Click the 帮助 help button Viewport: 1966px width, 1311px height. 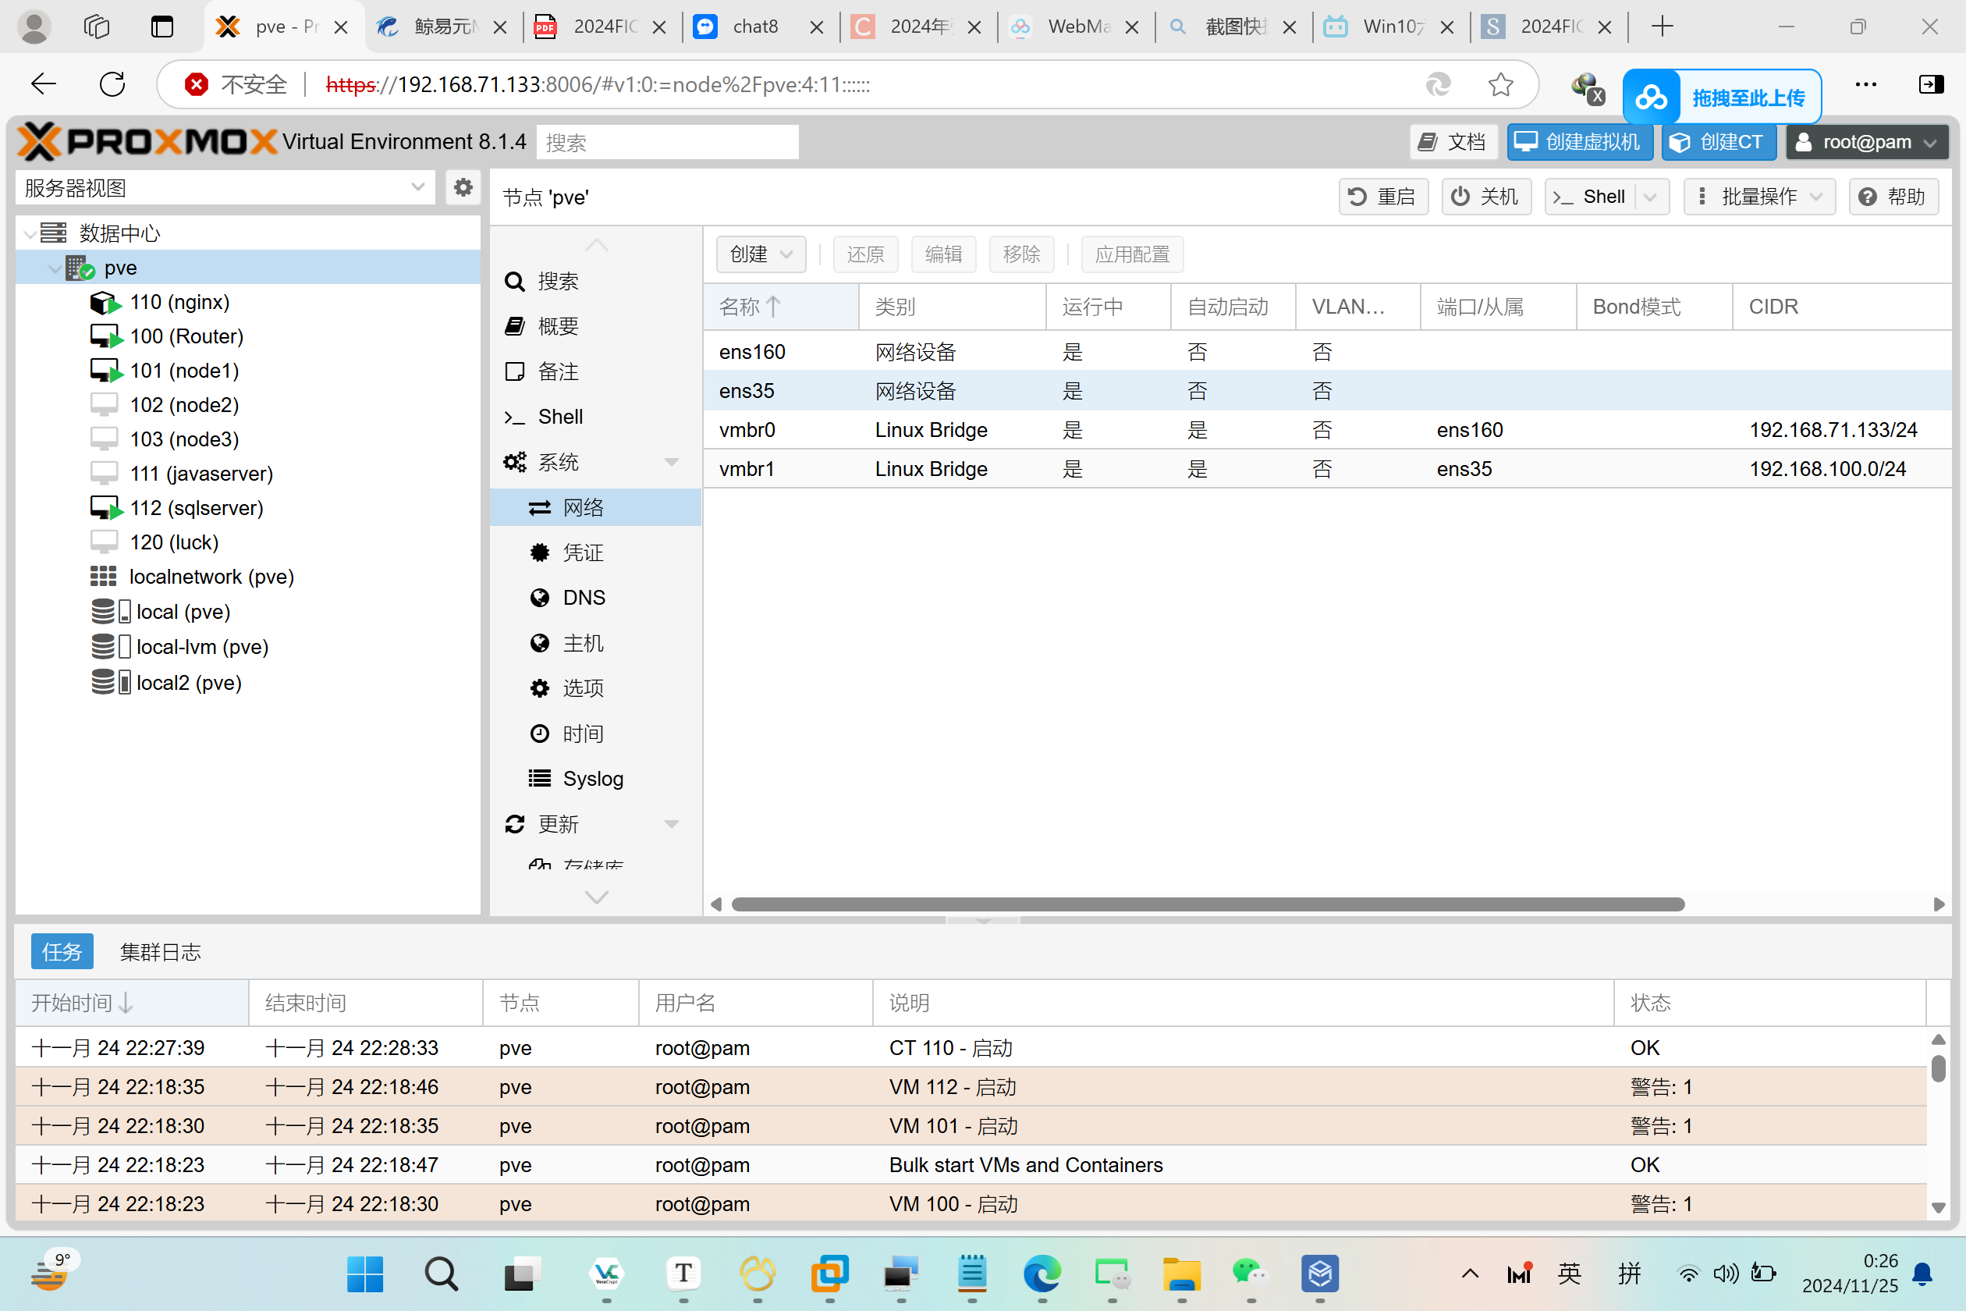coord(1893,197)
